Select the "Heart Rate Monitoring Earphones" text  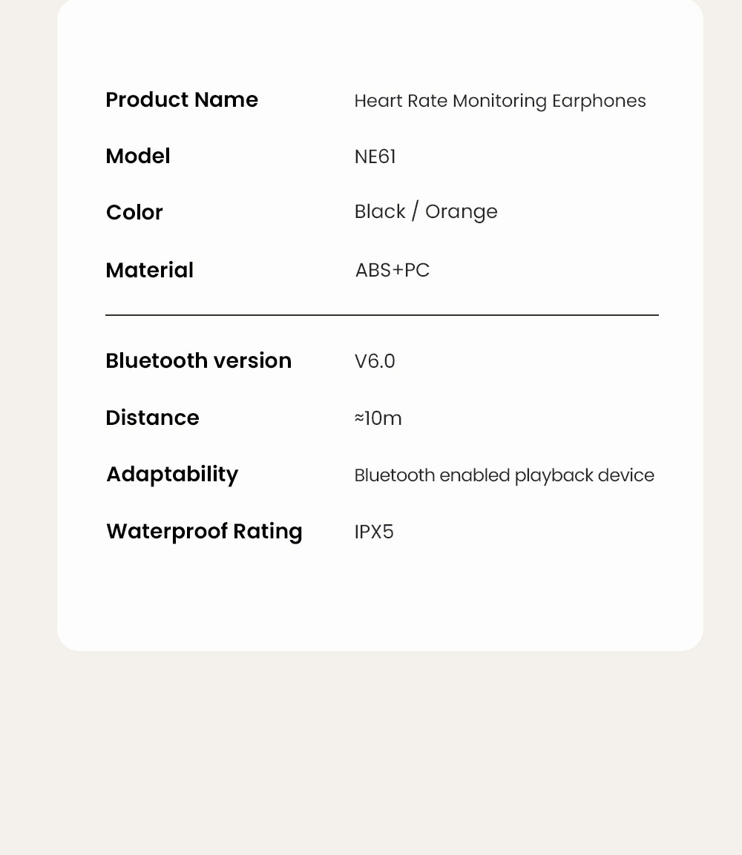(499, 101)
